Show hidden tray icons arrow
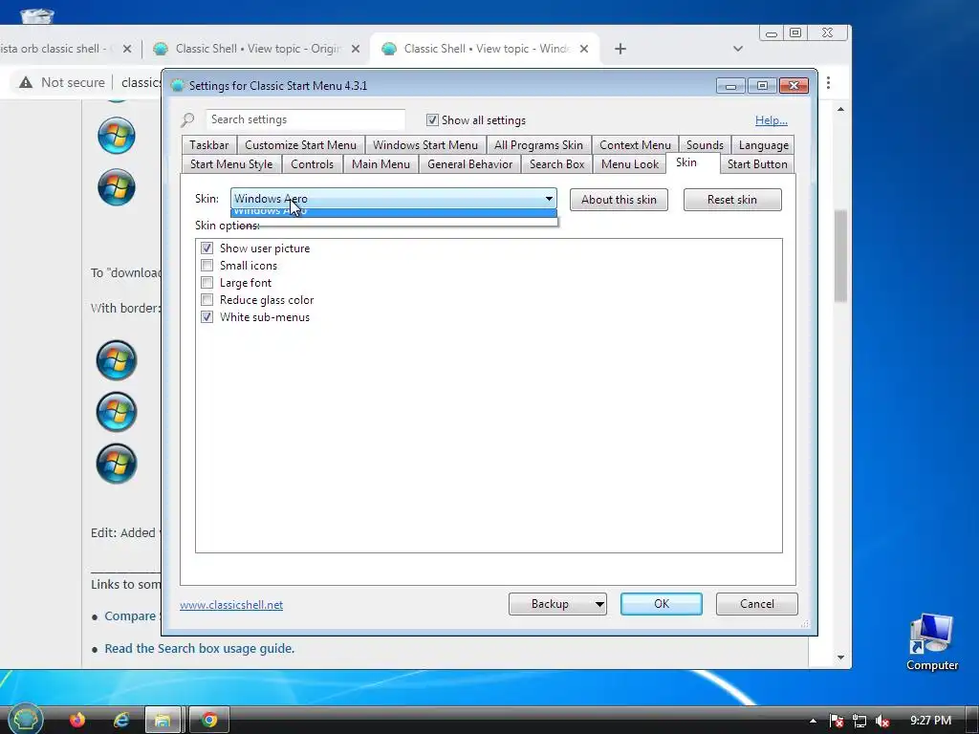The height and width of the screenshot is (734, 979). (813, 721)
